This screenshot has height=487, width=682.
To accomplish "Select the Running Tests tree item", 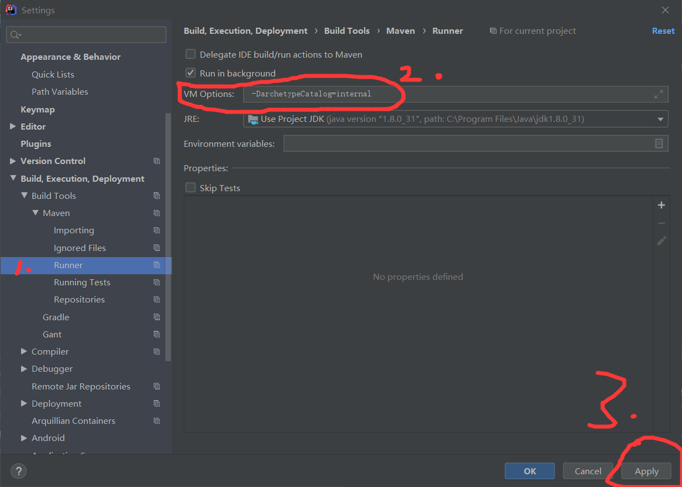I will (82, 282).
